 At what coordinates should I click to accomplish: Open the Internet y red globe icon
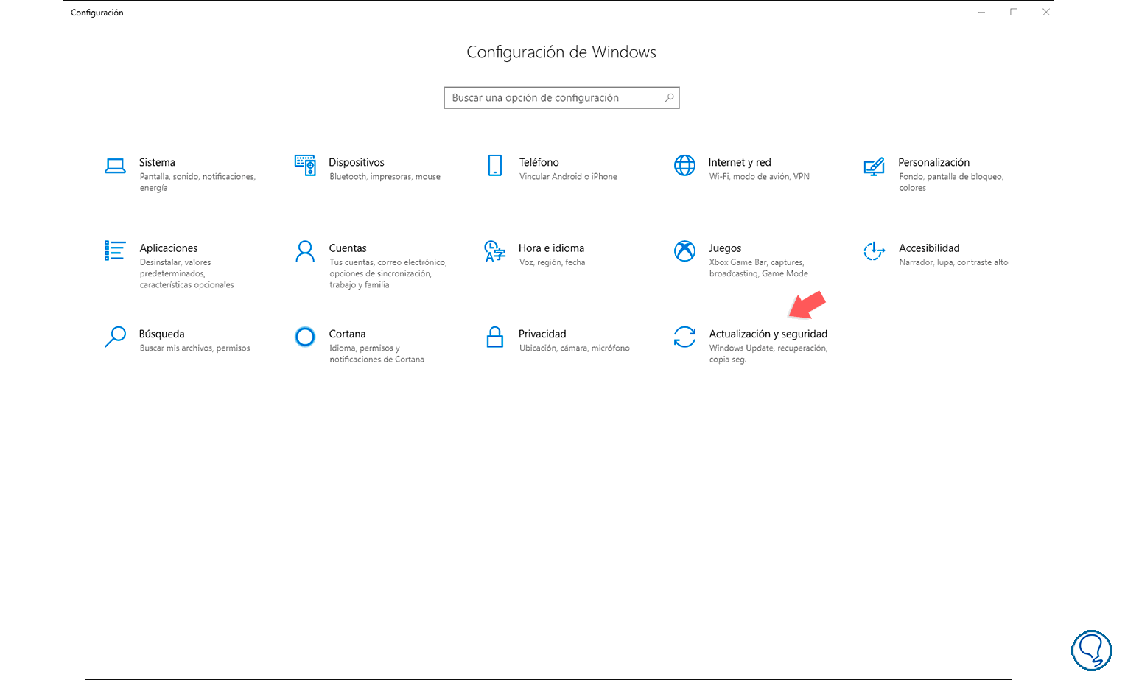[684, 166]
